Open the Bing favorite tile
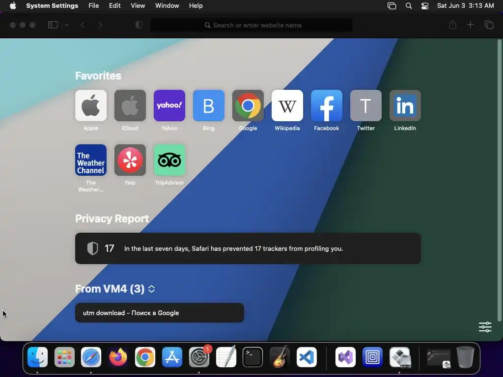 (208, 106)
